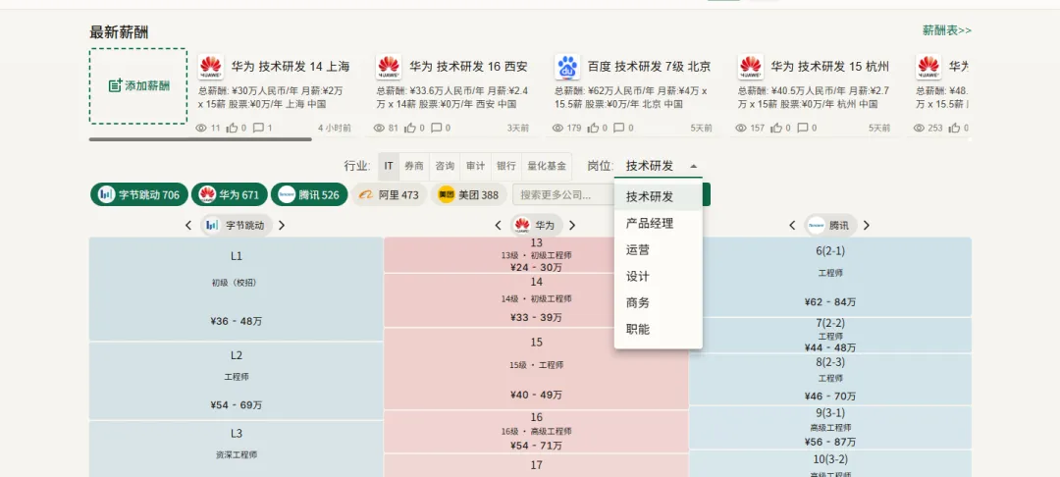Viewport: 1060px width, 477px height.
Task: Click the 华为 column header pill
Action: pyautogui.click(x=536, y=225)
